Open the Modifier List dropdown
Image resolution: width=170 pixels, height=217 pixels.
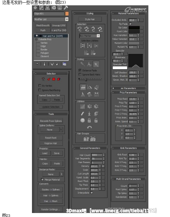67,19
